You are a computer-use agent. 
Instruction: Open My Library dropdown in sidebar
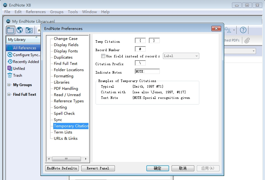pos(23,39)
